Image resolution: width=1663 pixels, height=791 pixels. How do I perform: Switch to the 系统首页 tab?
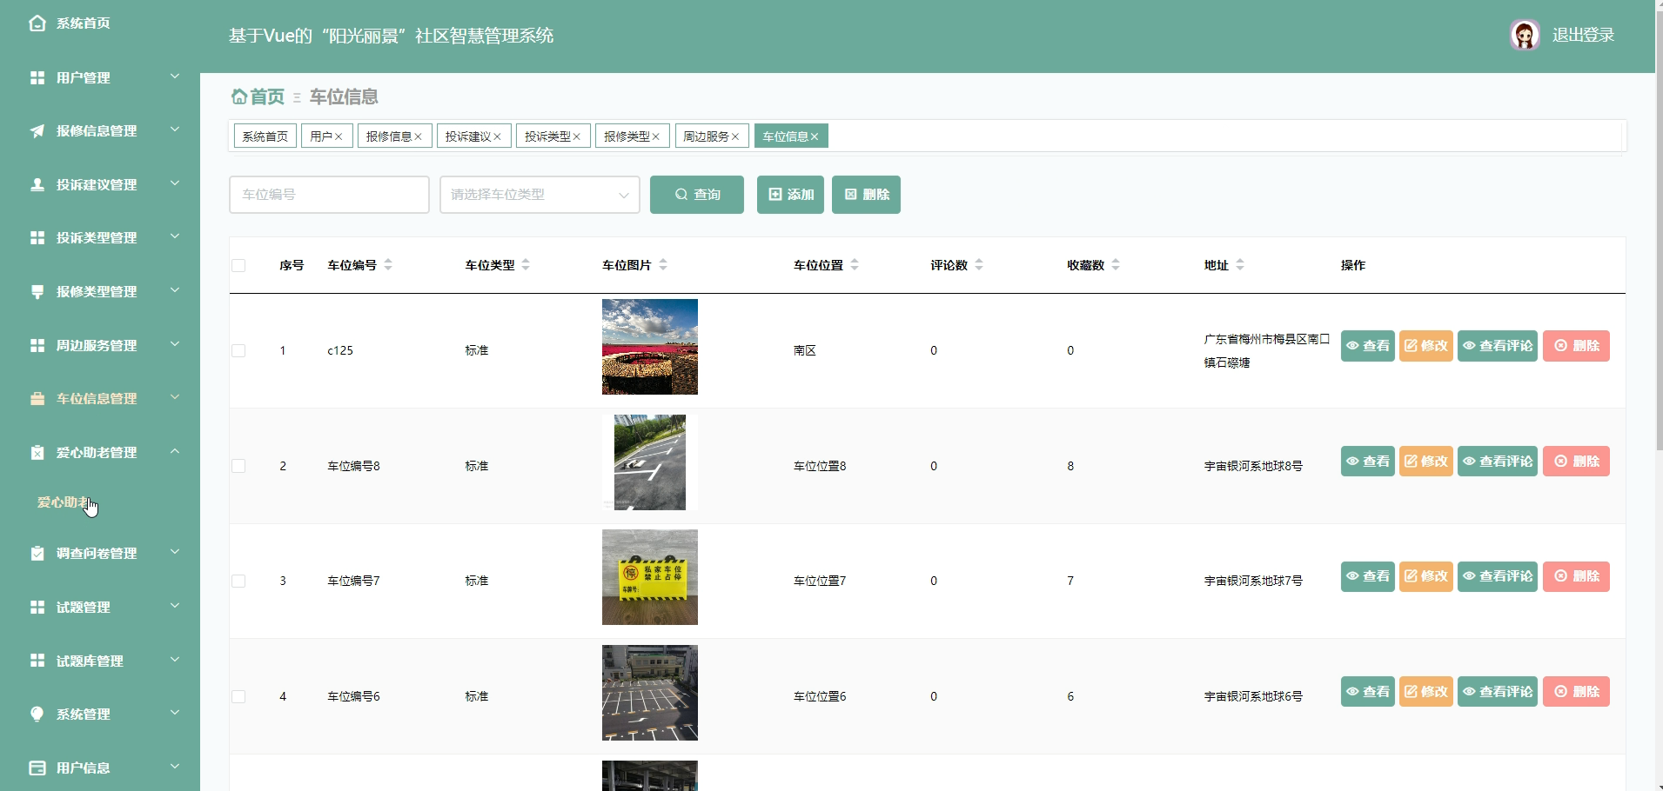pyautogui.click(x=265, y=136)
